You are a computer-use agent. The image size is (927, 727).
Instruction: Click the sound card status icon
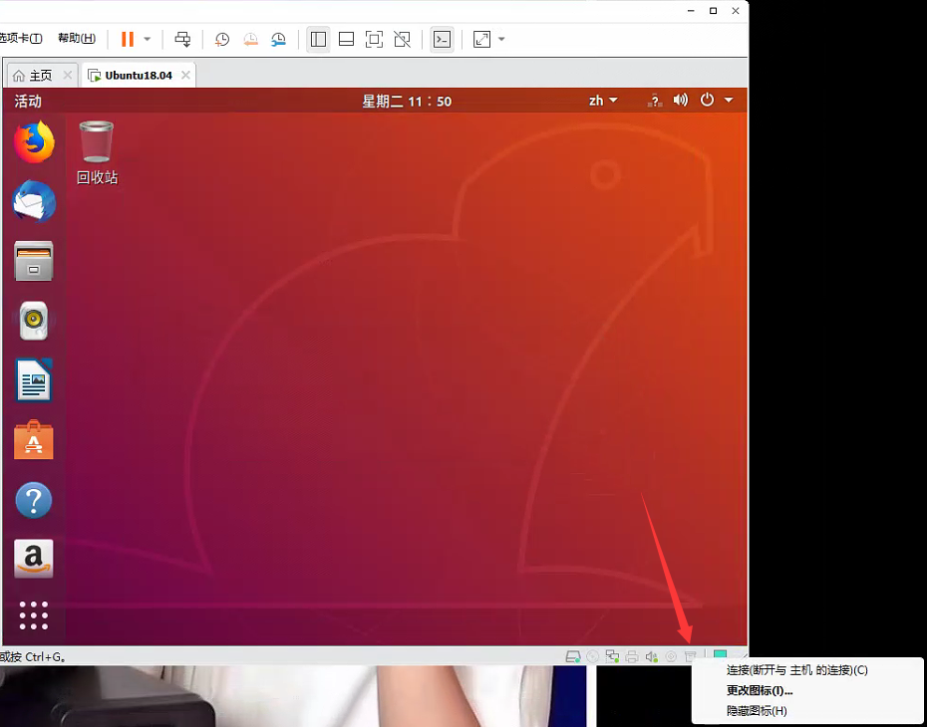652,656
